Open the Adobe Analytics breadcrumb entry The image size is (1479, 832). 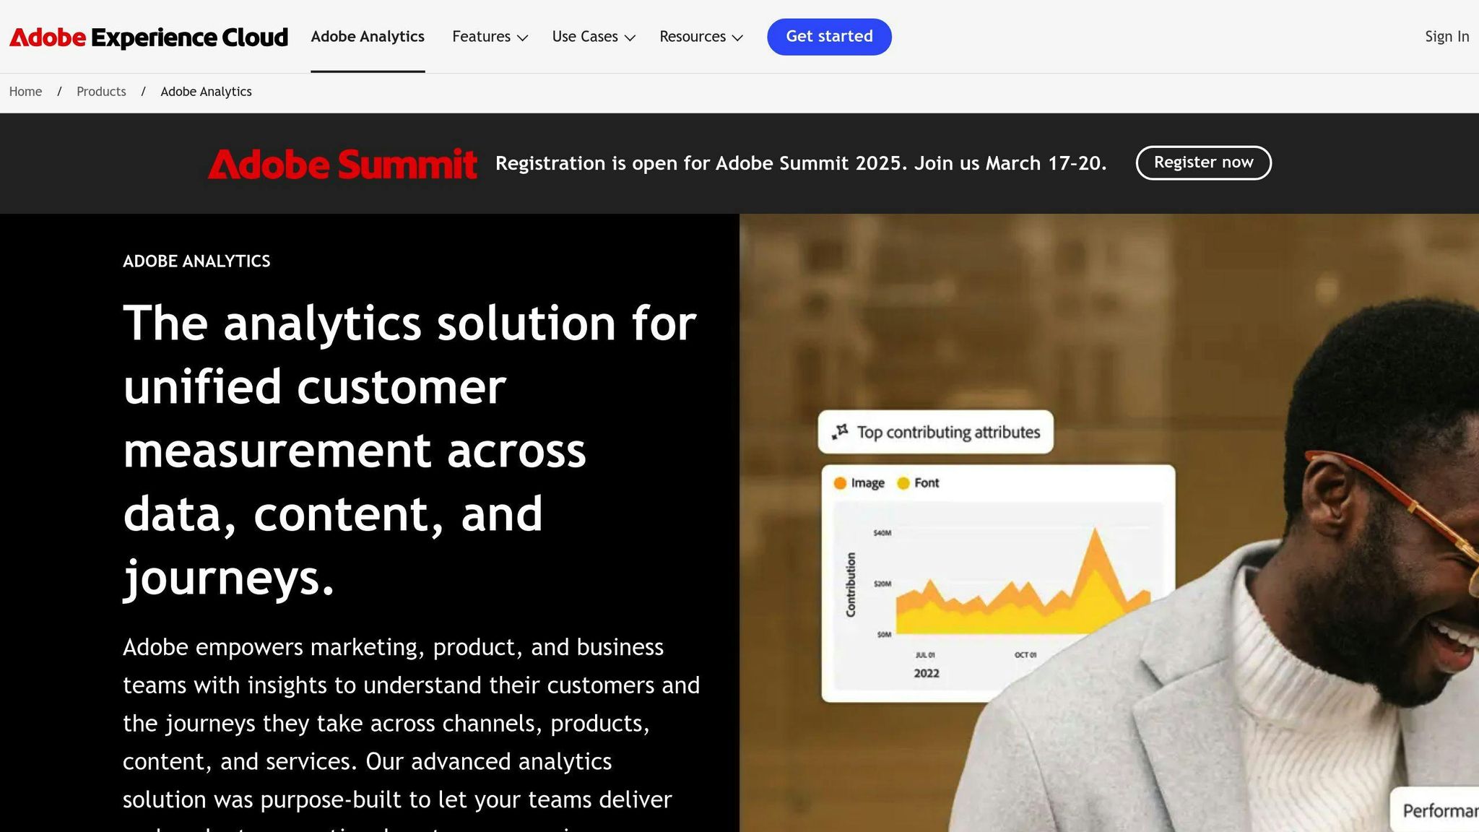click(x=206, y=91)
